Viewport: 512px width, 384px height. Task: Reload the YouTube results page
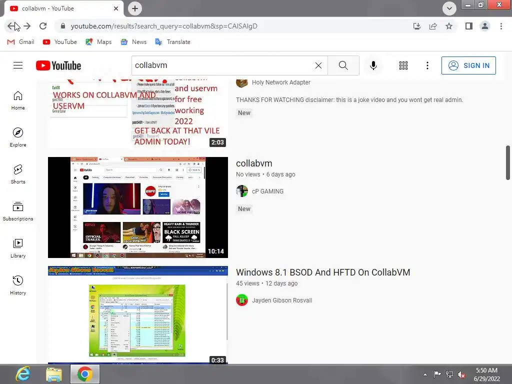click(43, 26)
